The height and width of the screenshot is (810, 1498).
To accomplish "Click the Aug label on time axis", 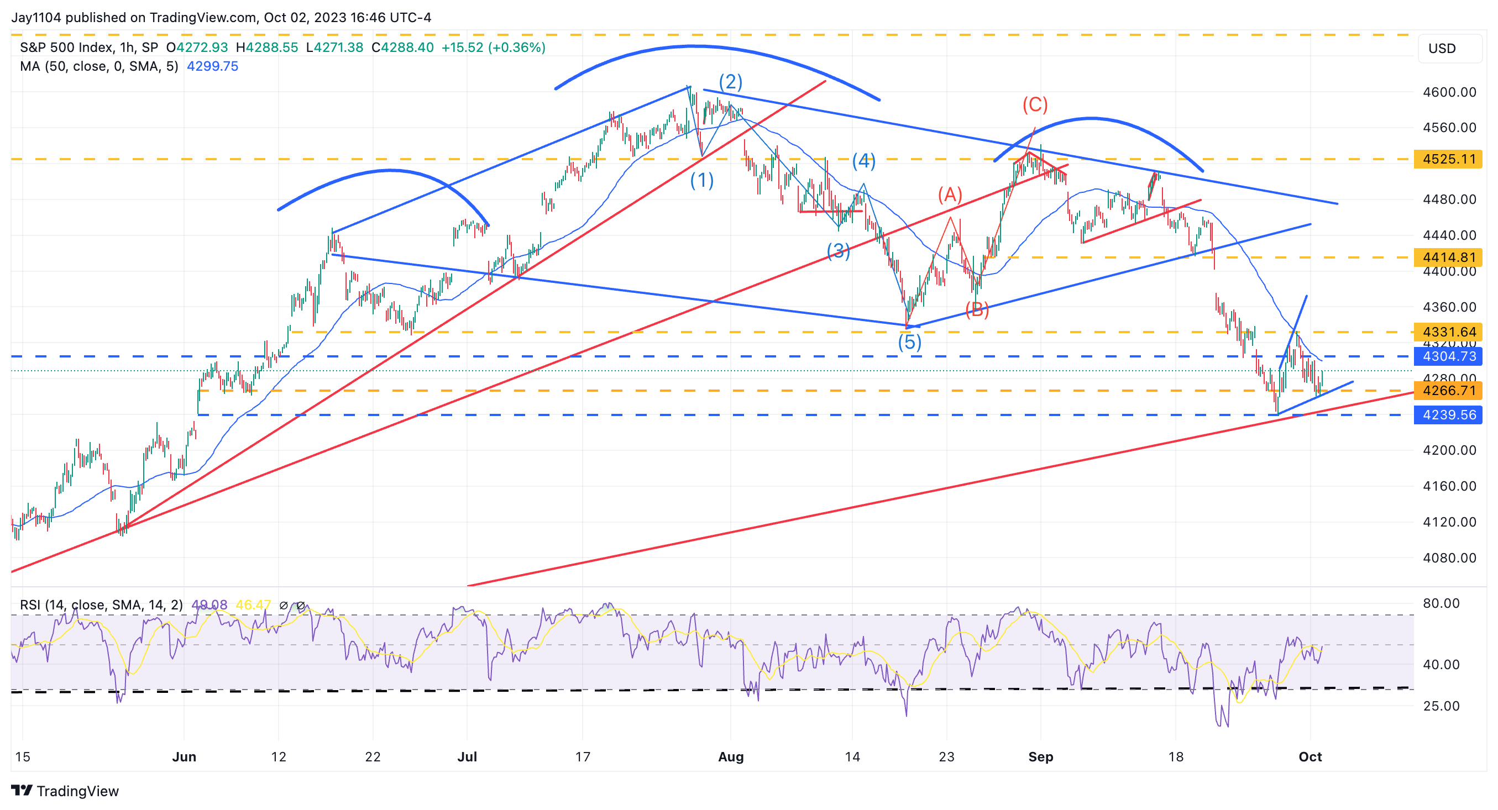I will (731, 756).
